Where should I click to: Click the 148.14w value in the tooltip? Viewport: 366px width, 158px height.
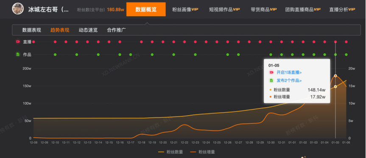point(316,90)
